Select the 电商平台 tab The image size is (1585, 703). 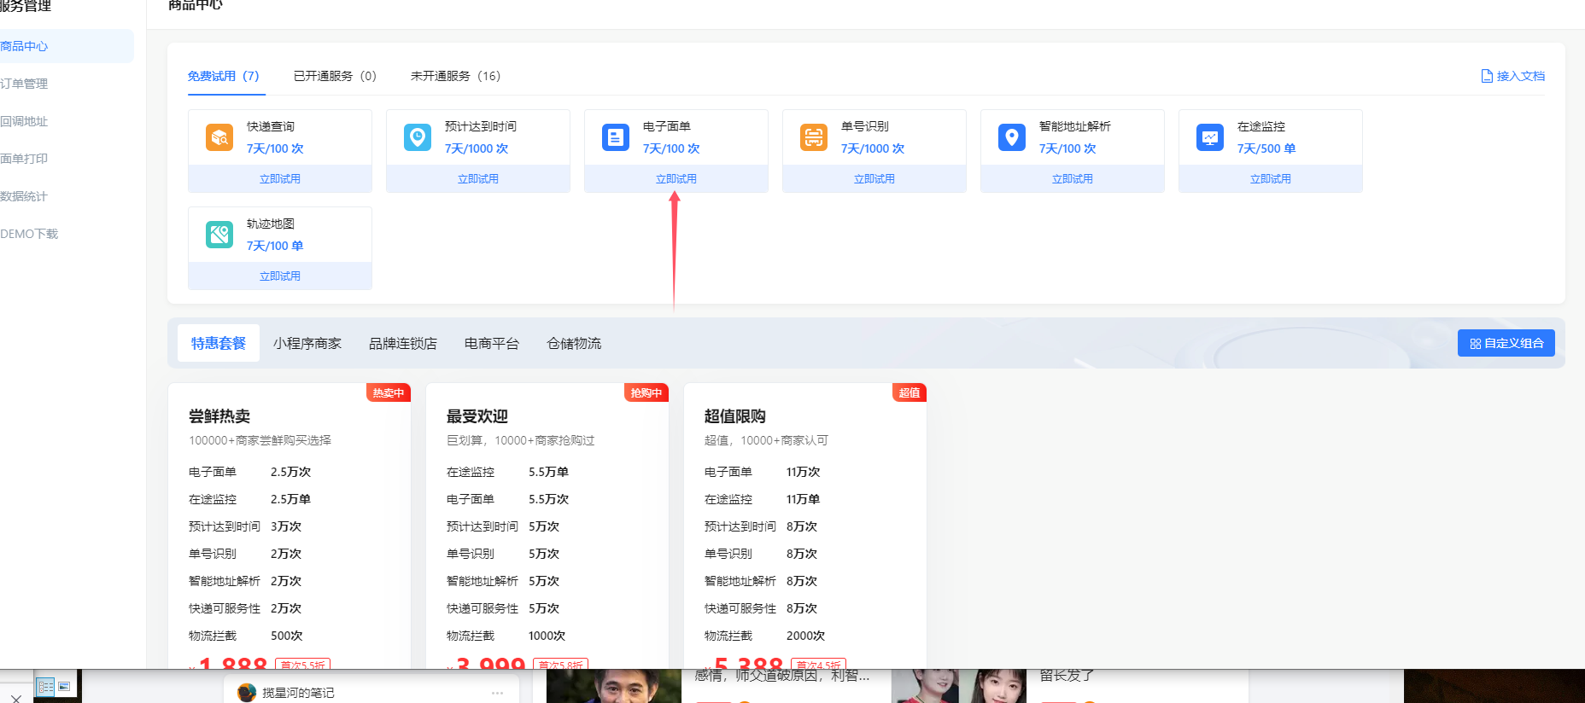[492, 343]
